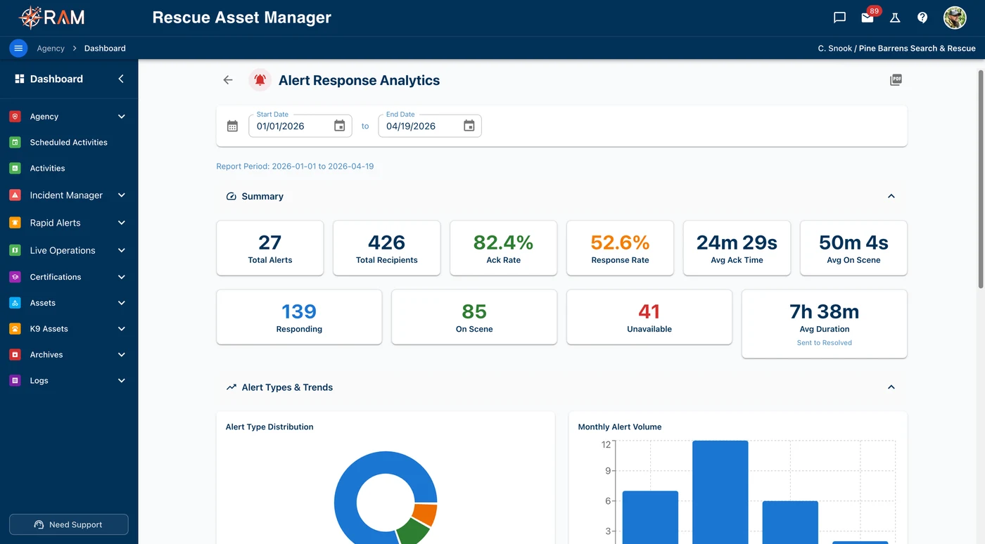Click the Need Support button
This screenshot has width=985, height=544.
tap(68, 524)
